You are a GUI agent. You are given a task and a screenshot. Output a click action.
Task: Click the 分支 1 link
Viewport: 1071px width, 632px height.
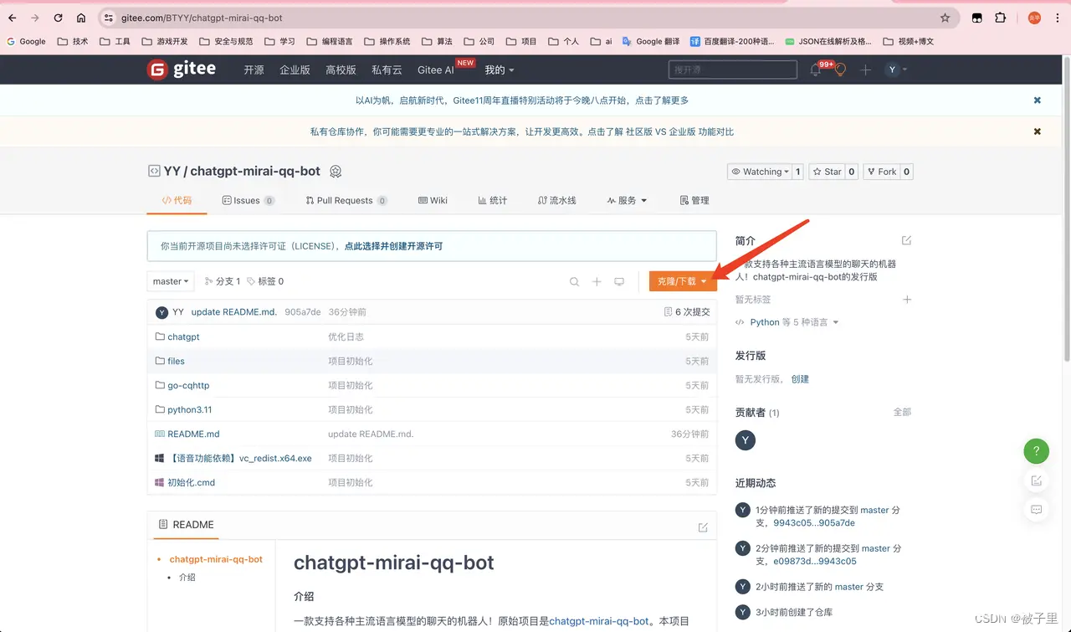pos(223,281)
